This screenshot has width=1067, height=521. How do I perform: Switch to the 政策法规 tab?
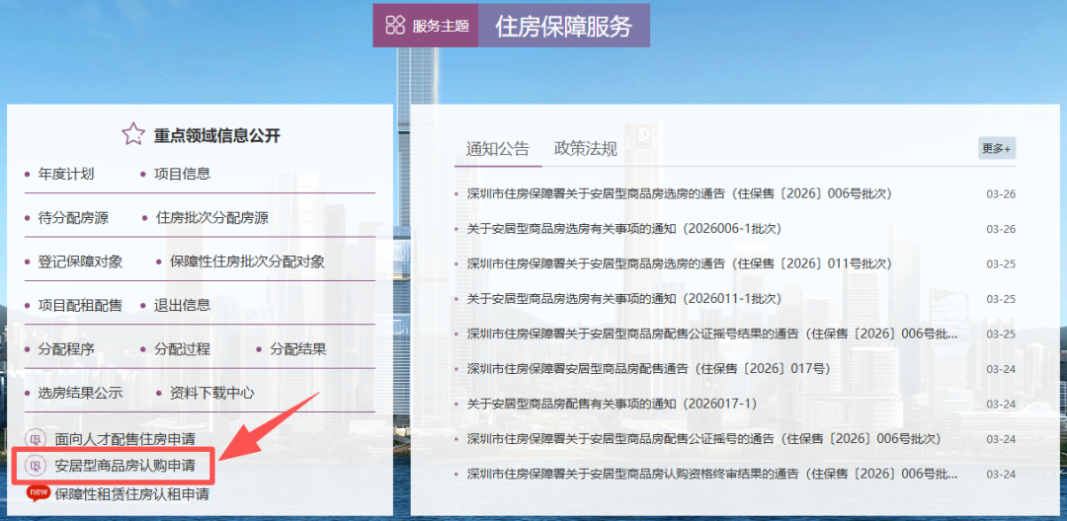586,149
